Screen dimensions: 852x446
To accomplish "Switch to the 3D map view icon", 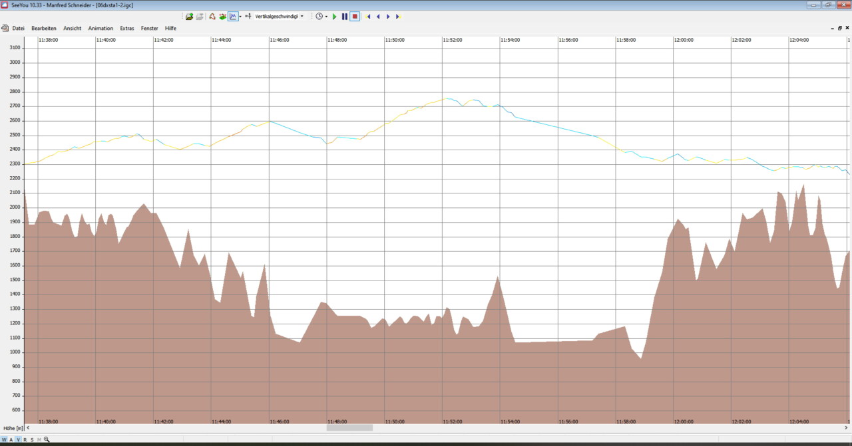I will [x=223, y=16].
